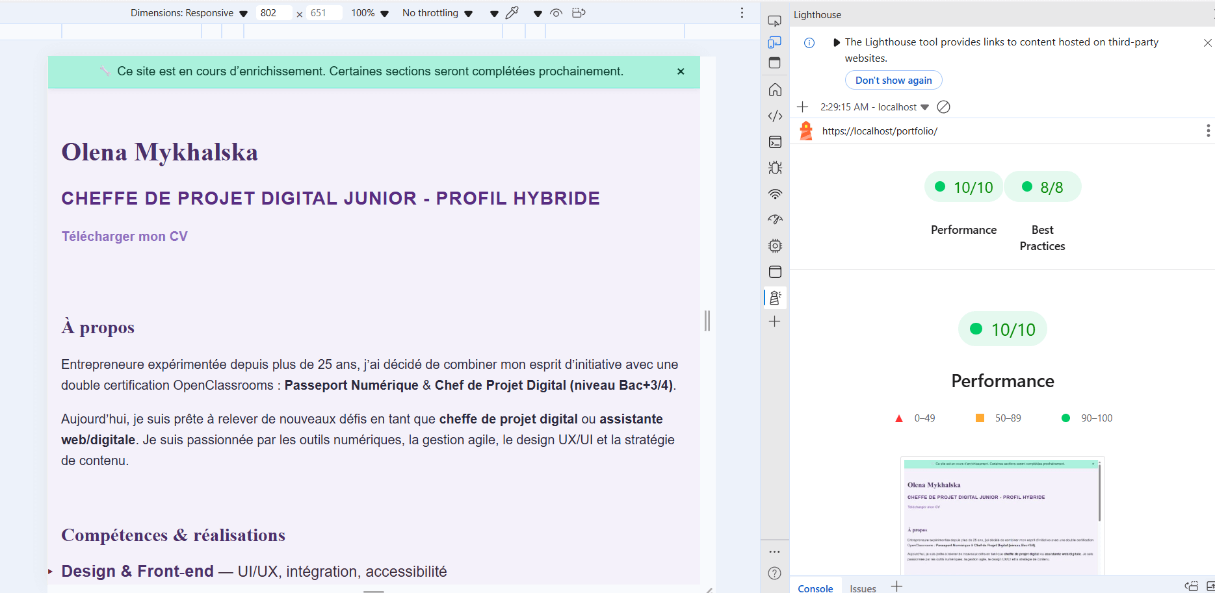The height and width of the screenshot is (593, 1215).
Task: Move quick view to the activity bar
Action: 1191,587
